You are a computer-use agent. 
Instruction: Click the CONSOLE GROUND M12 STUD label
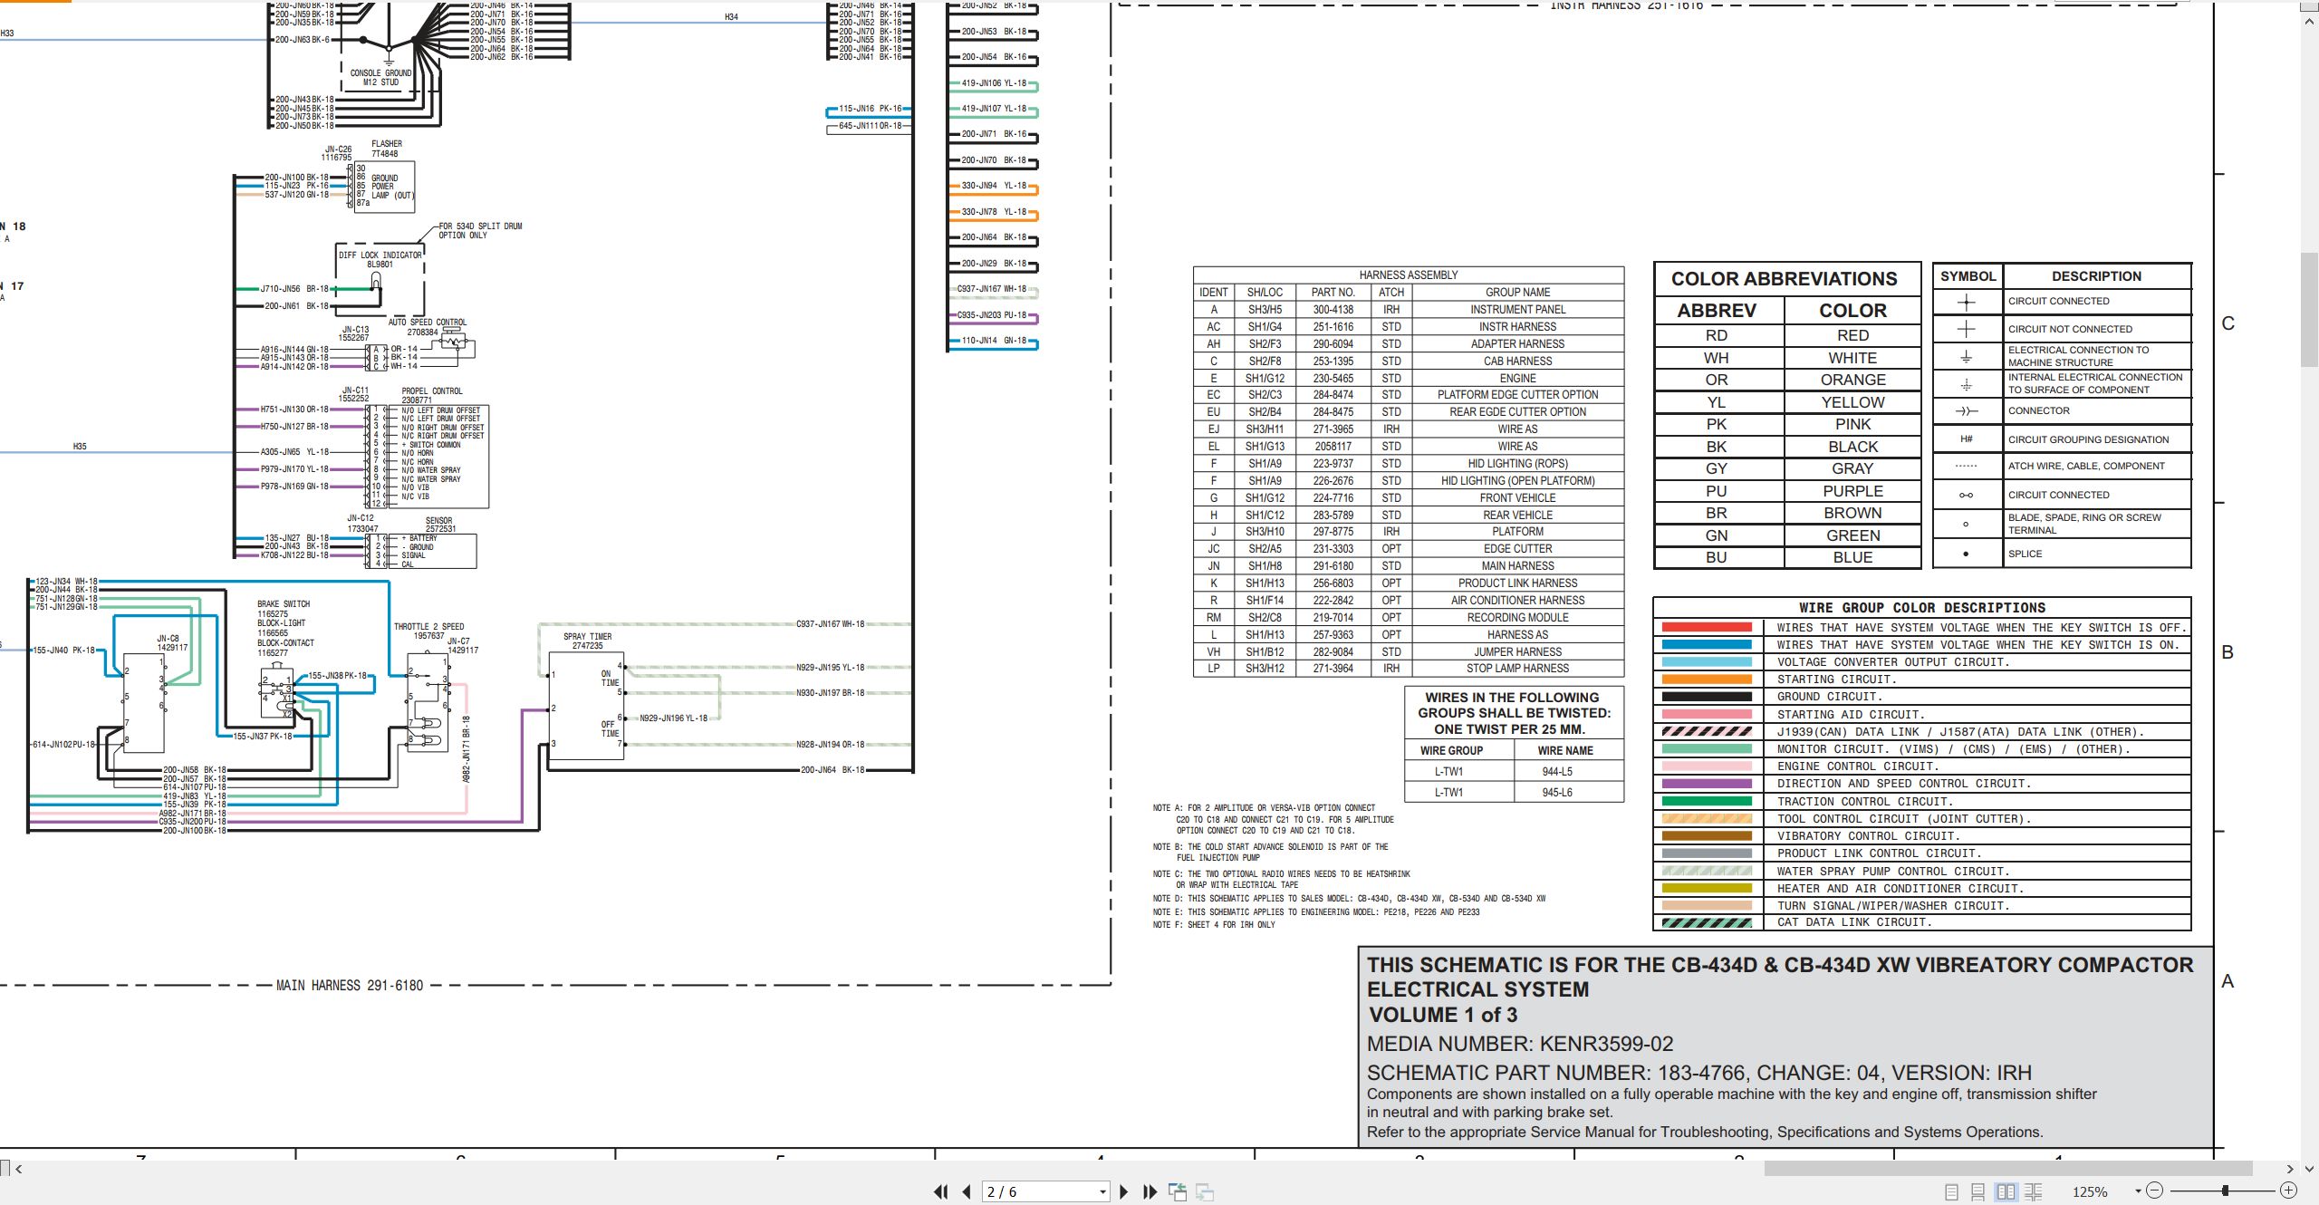pyautogui.click(x=380, y=78)
